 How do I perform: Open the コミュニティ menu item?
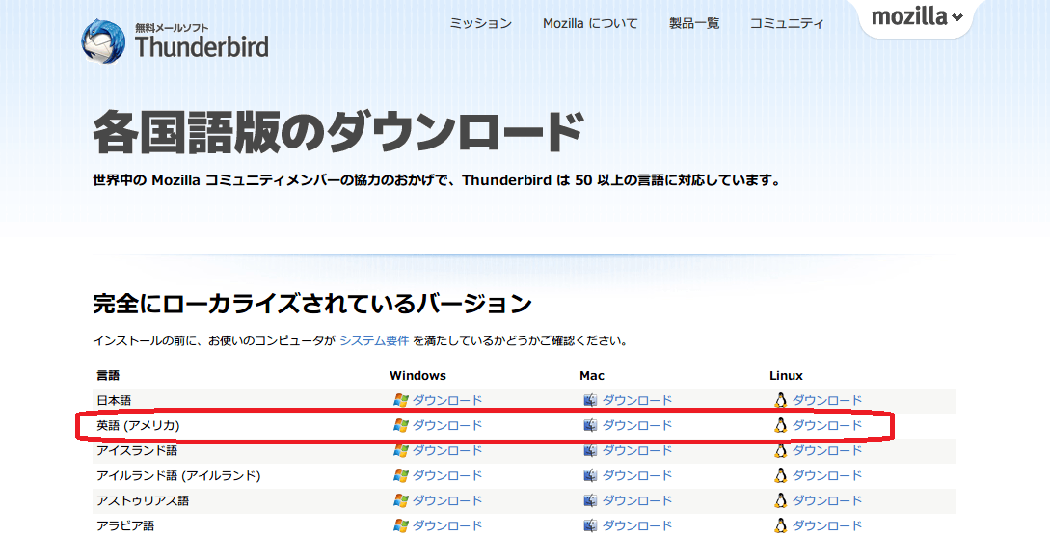(x=787, y=23)
